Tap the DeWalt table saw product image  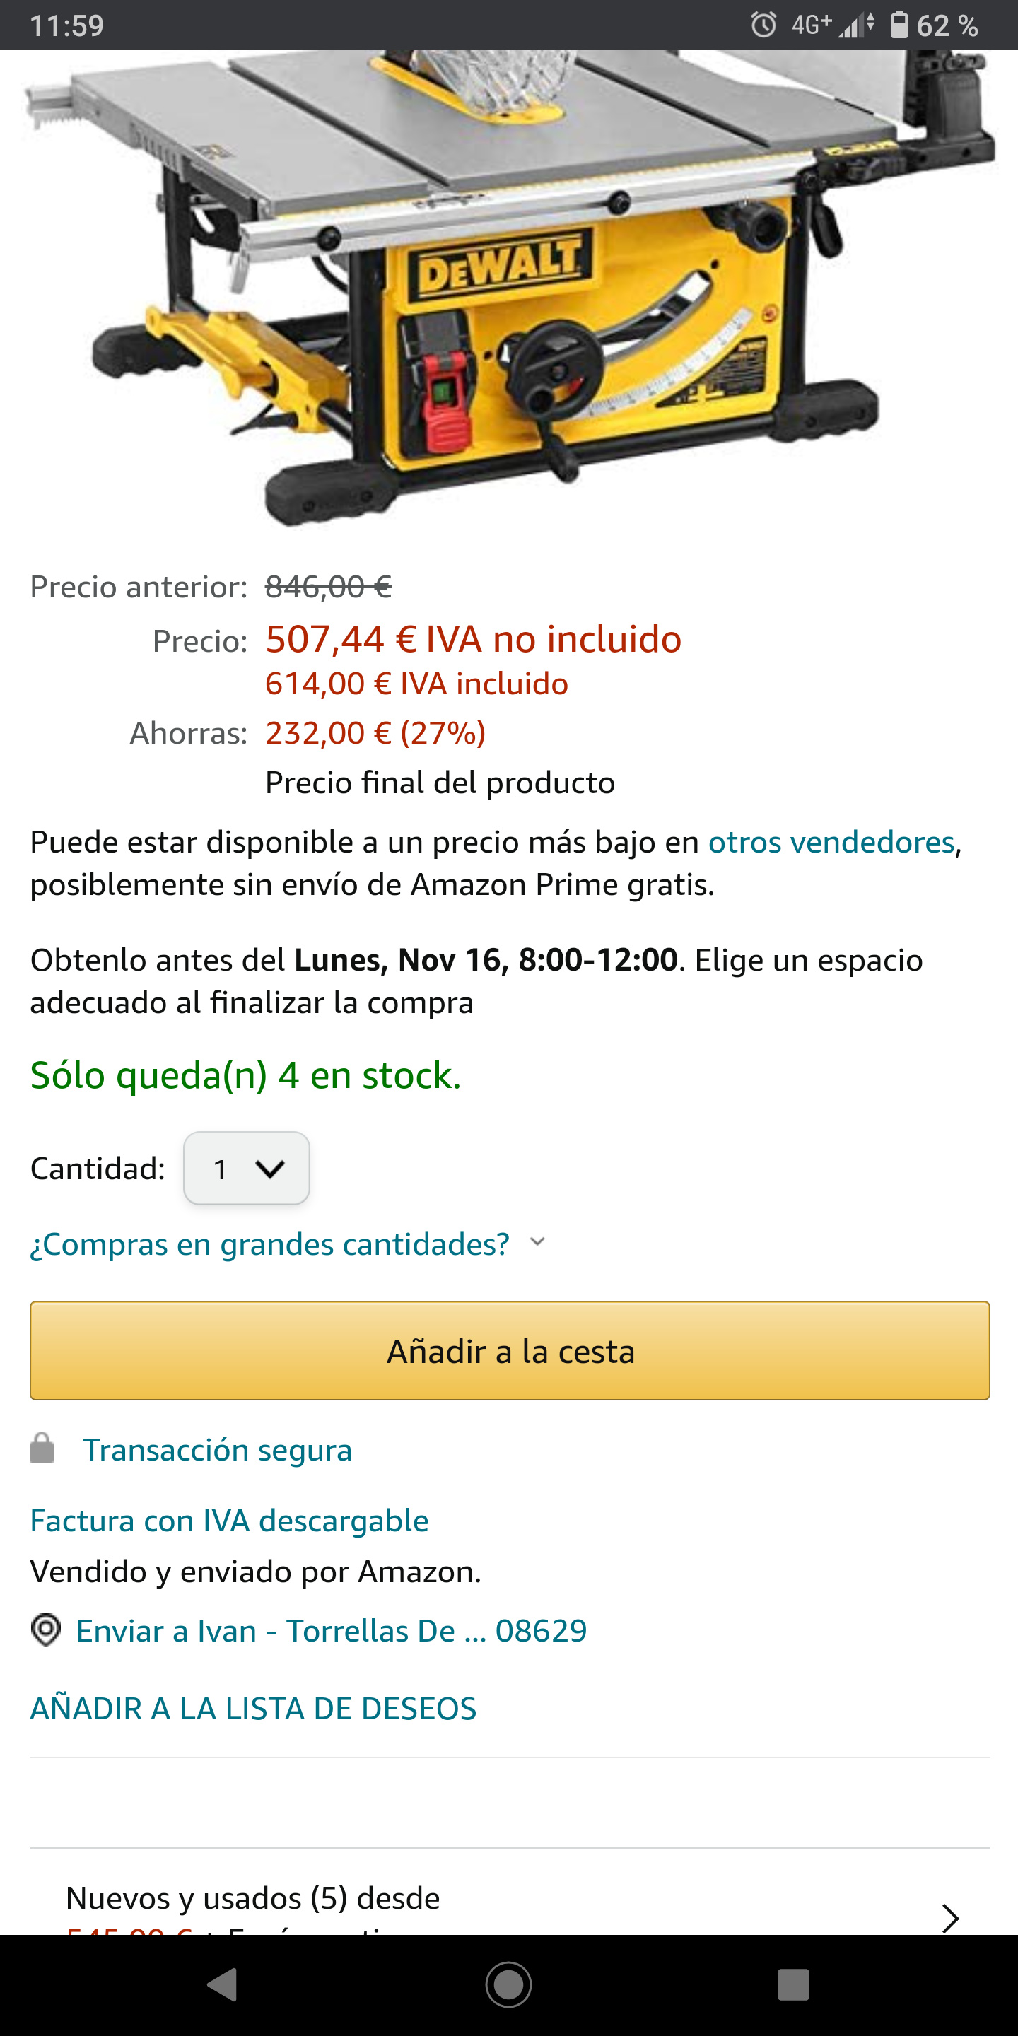click(510, 288)
